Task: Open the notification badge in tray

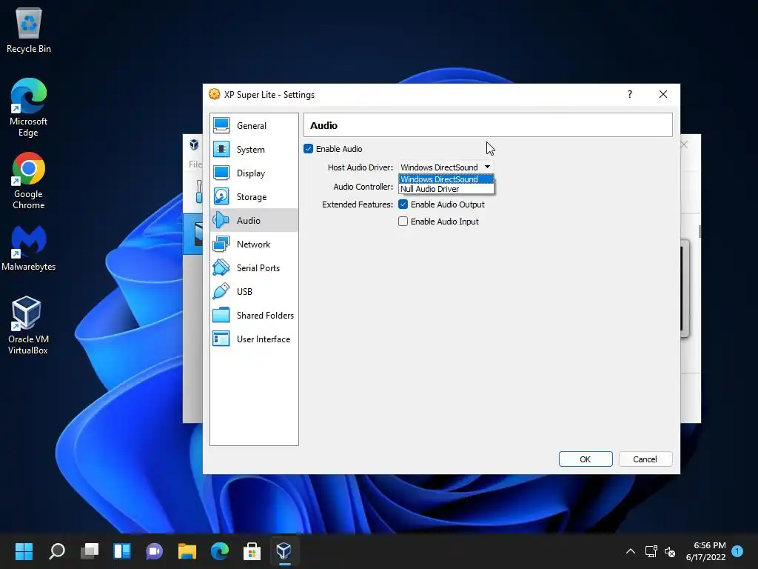Action: (x=737, y=551)
